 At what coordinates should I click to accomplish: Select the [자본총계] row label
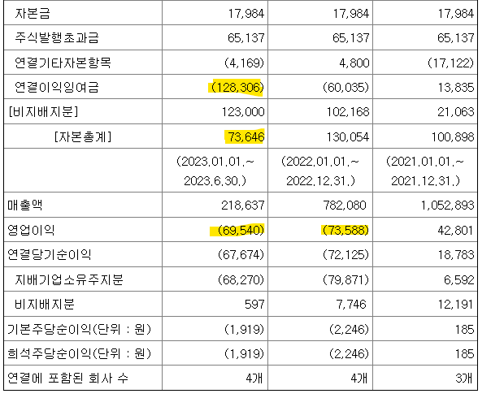(83, 136)
